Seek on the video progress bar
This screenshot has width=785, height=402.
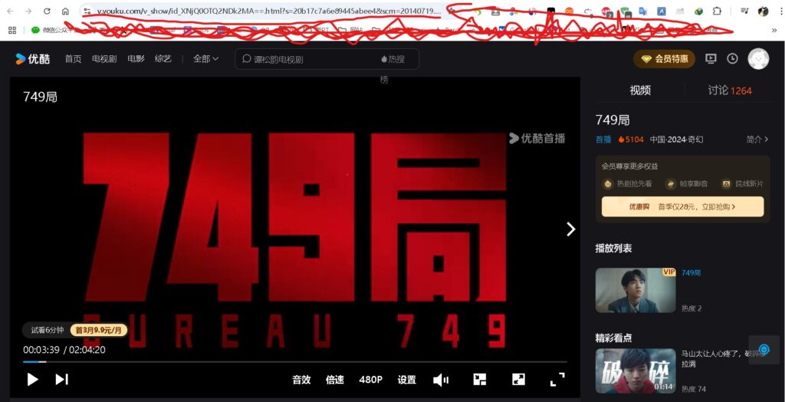(295, 361)
